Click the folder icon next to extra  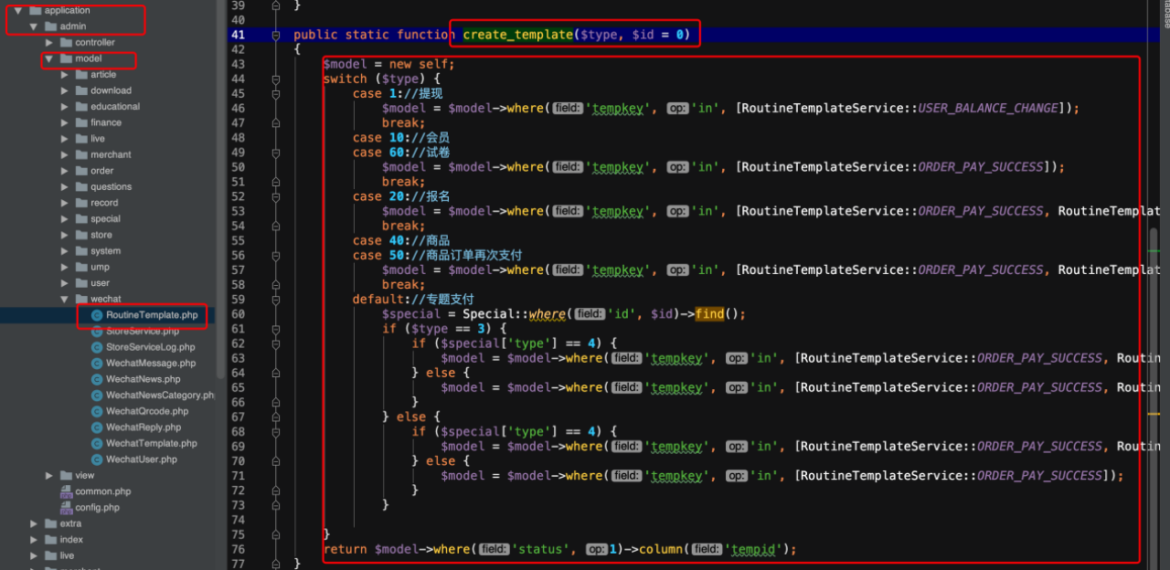tap(50, 523)
